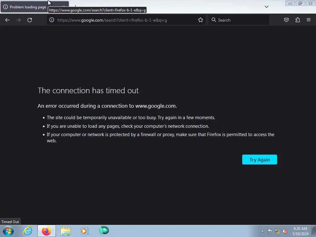This screenshot has height=237, width=316.
Task: Click the Firefox taskbar icon
Action: point(47,231)
